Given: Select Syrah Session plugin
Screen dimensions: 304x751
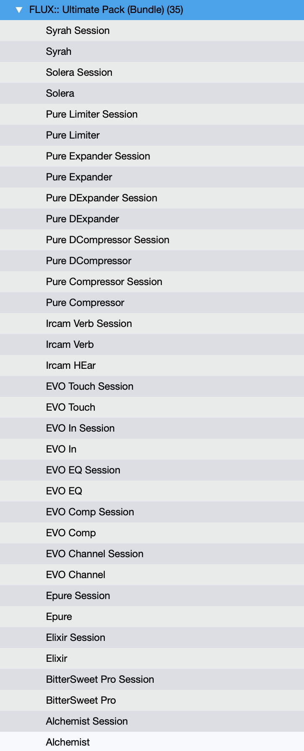Looking at the screenshot, I should click(x=78, y=31).
